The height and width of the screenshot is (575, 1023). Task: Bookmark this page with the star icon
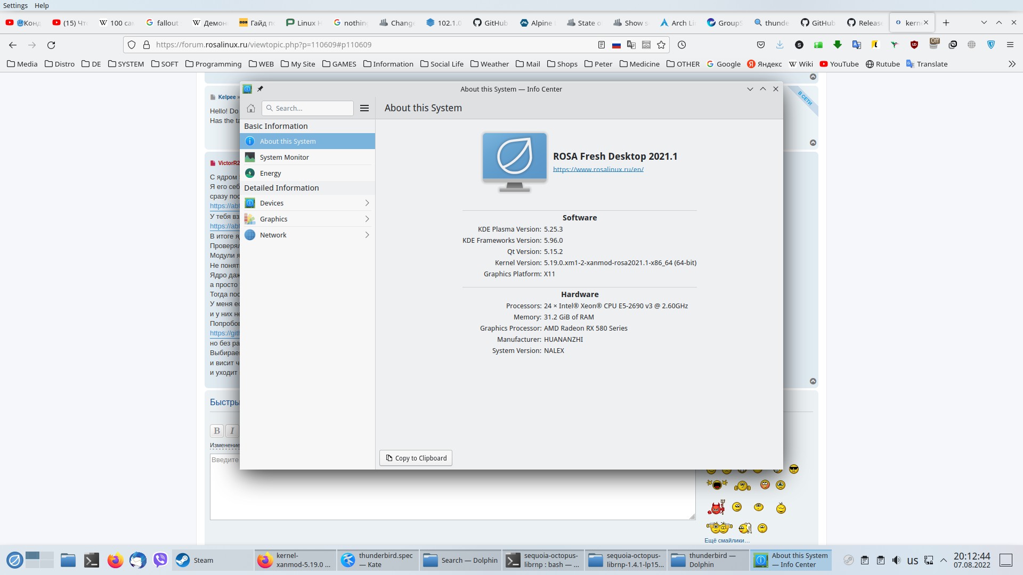[661, 45]
